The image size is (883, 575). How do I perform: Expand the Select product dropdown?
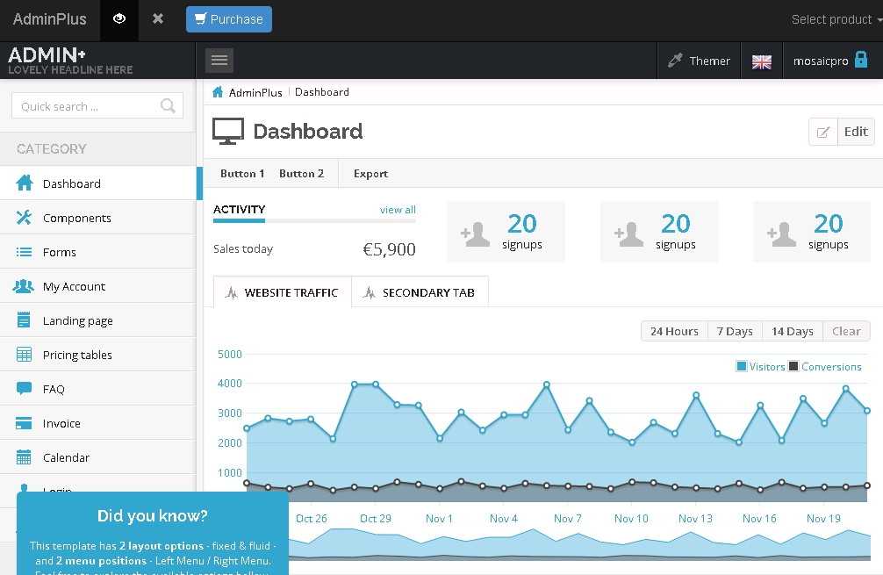[x=836, y=19]
